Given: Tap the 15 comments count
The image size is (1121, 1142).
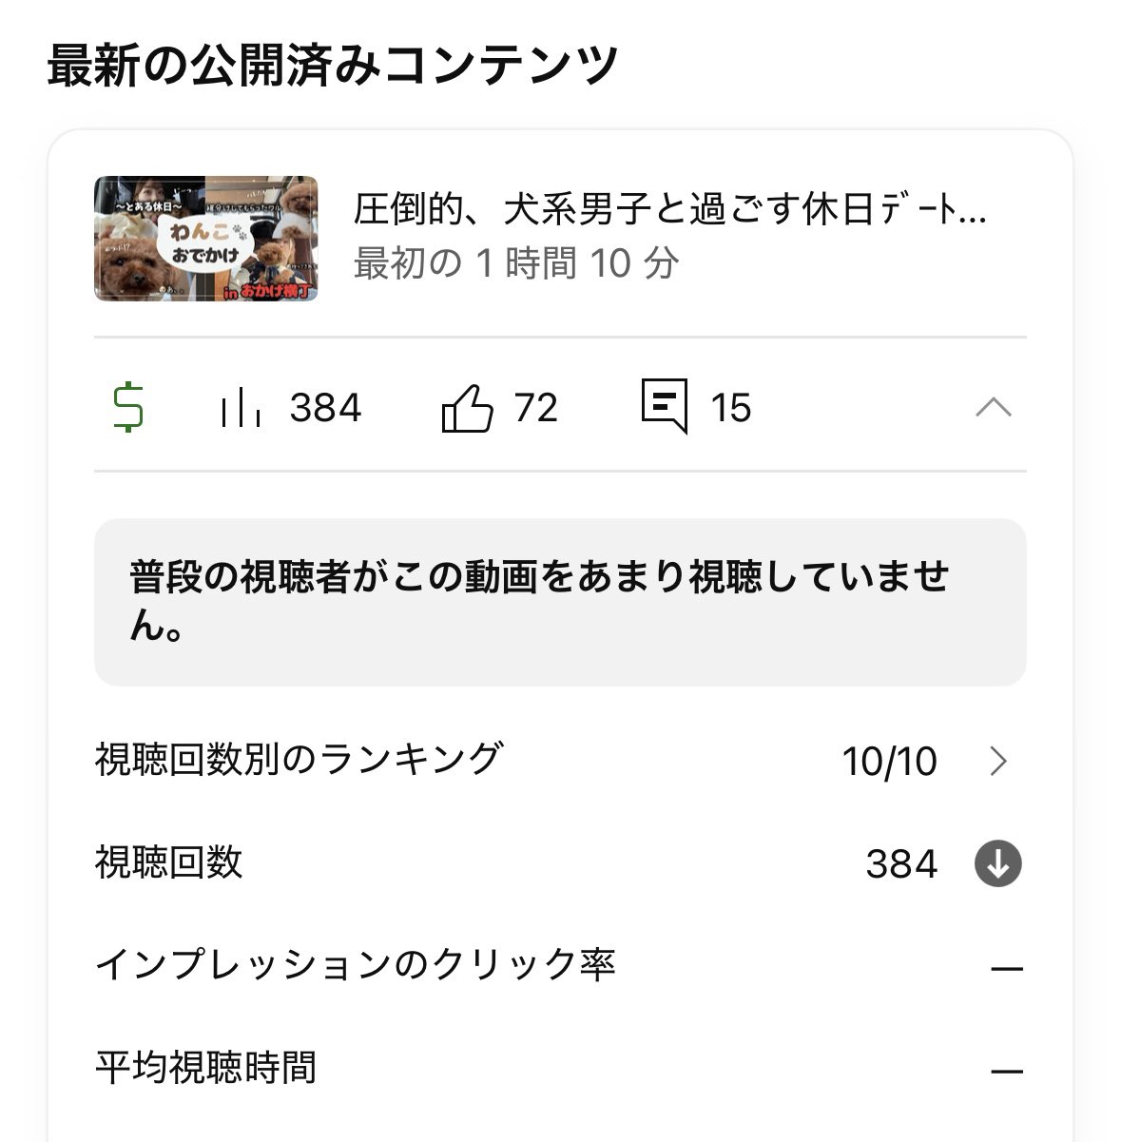Looking at the screenshot, I should pos(730,408).
